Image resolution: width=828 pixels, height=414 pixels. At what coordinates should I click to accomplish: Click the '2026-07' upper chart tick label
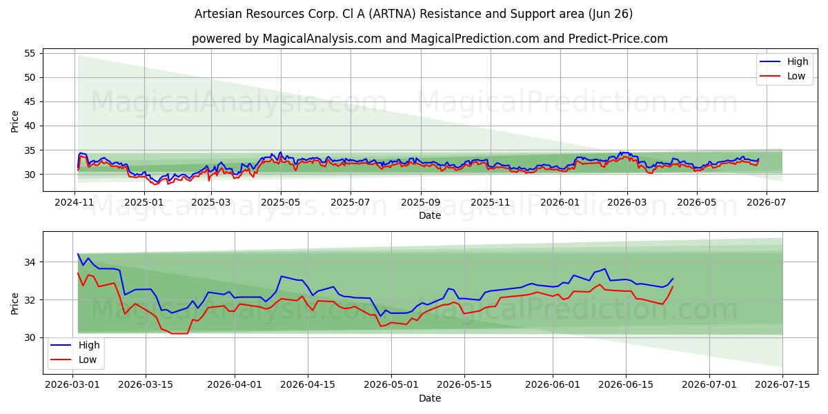click(765, 202)
